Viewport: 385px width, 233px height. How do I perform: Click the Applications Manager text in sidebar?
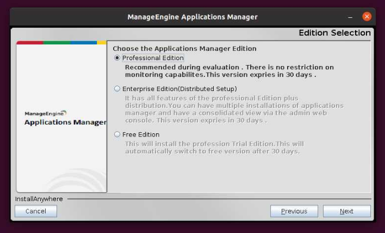click(x=65, y=122)
